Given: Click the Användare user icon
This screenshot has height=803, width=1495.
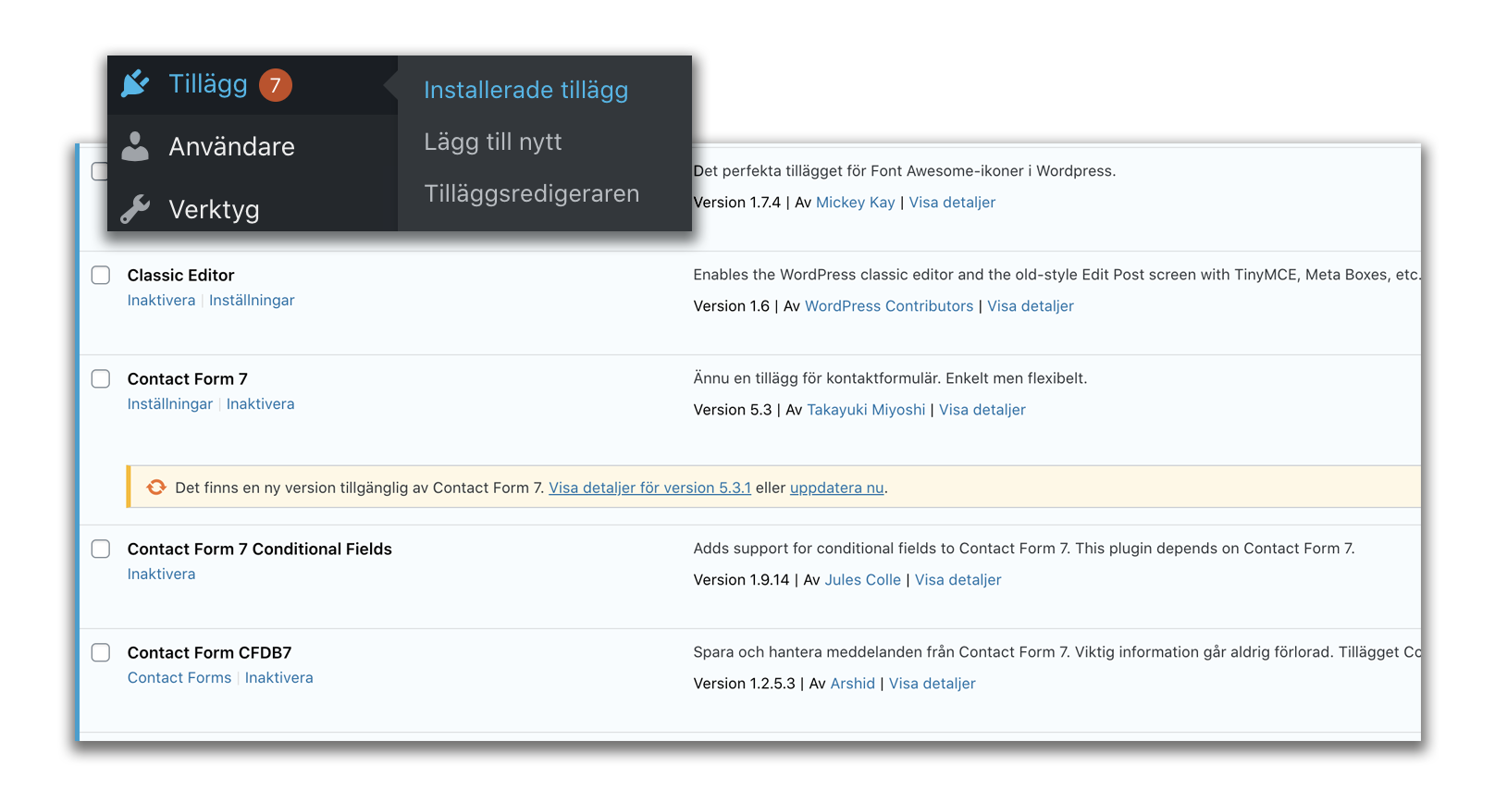Looking at the screenshot, I should point(135,146).
